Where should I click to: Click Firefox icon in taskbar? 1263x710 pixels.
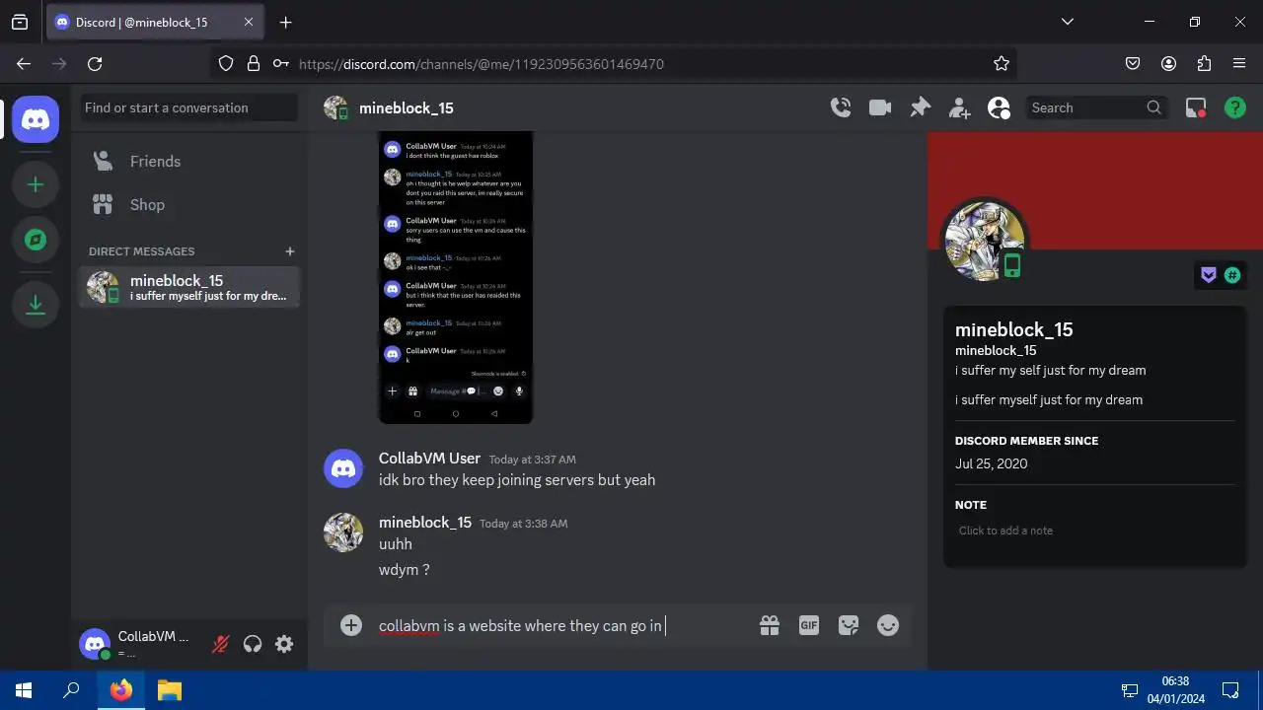click(120, 690)
